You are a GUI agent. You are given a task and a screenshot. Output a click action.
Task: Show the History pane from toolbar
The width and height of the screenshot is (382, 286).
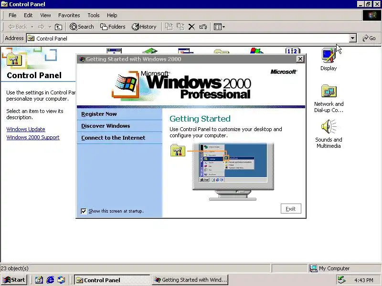(144, 27)
